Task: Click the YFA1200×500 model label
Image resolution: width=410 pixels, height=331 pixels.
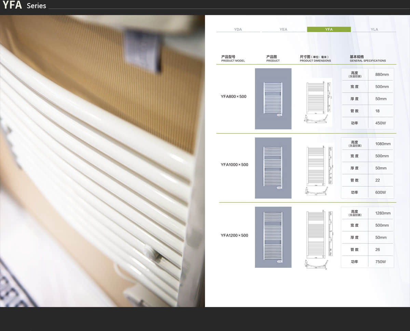Action: coord(234,235)
